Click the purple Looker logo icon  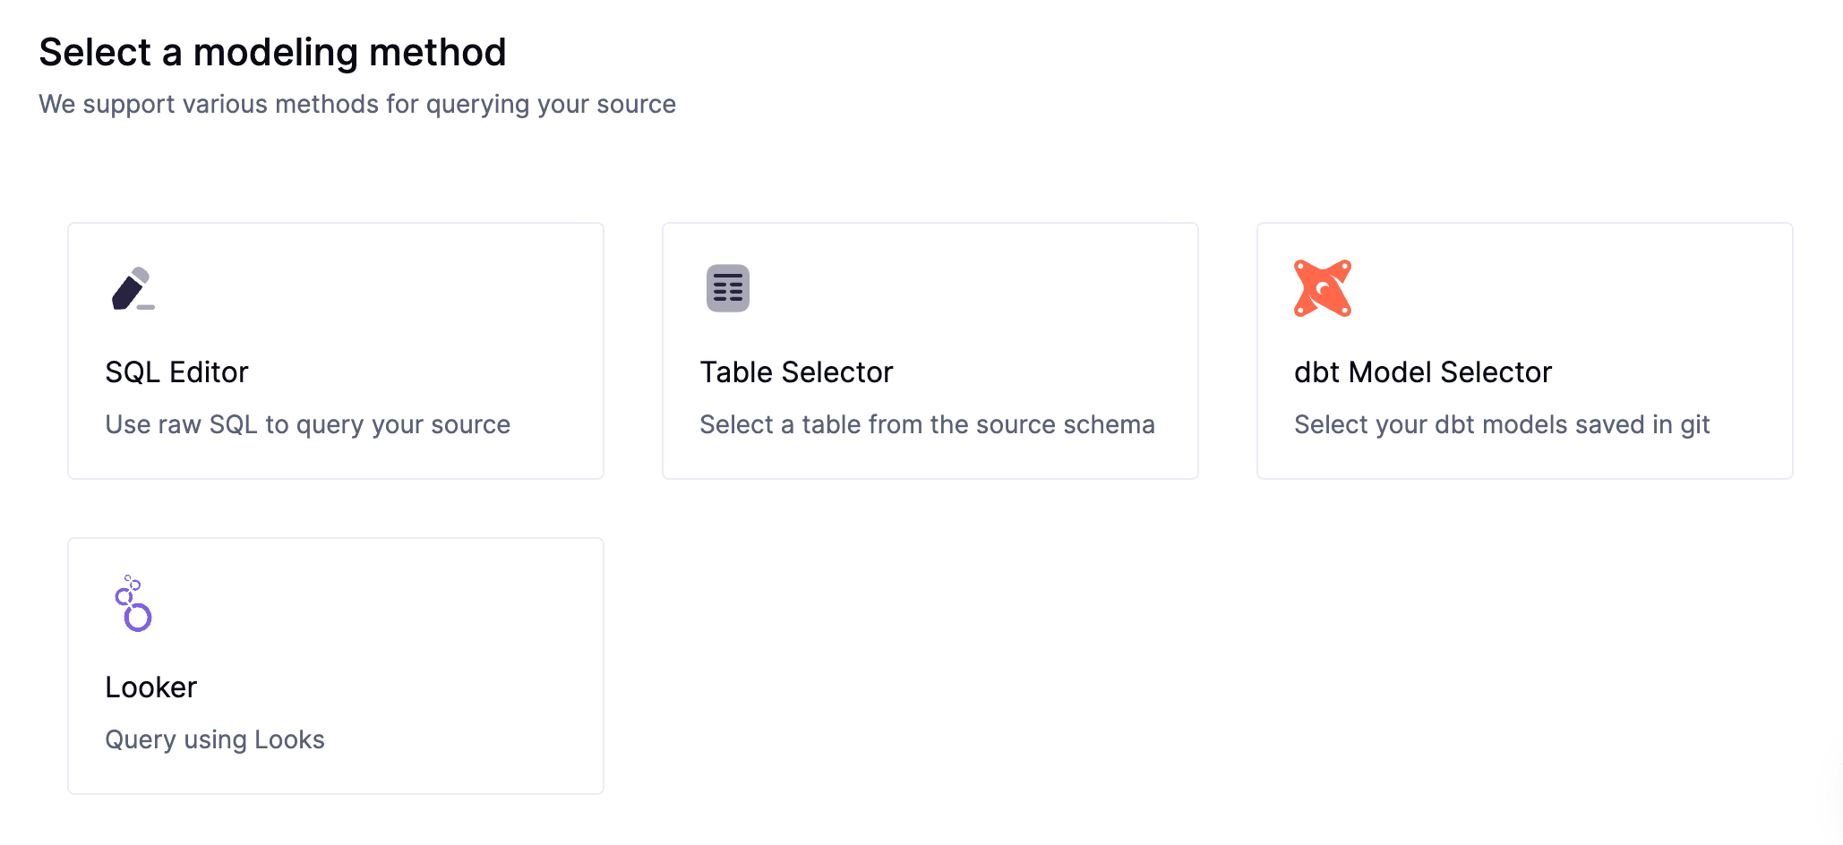pyautogui.click(x=133, y=603)
